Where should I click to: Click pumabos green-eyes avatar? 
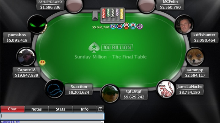point(37,24)
